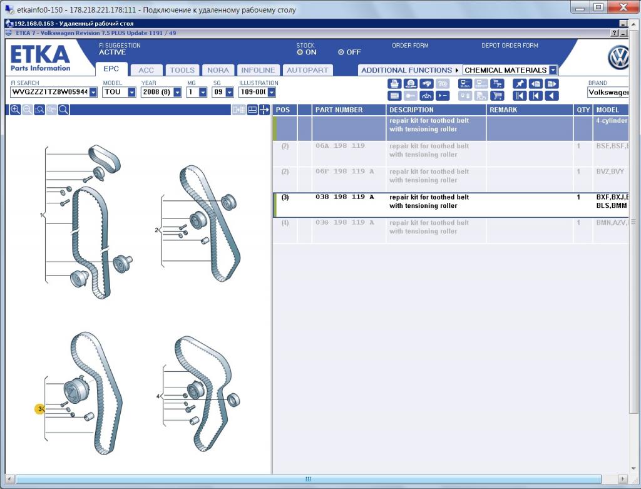
Task: Click the scroll right arrow at bottom
Action: [x=622, y=479]
